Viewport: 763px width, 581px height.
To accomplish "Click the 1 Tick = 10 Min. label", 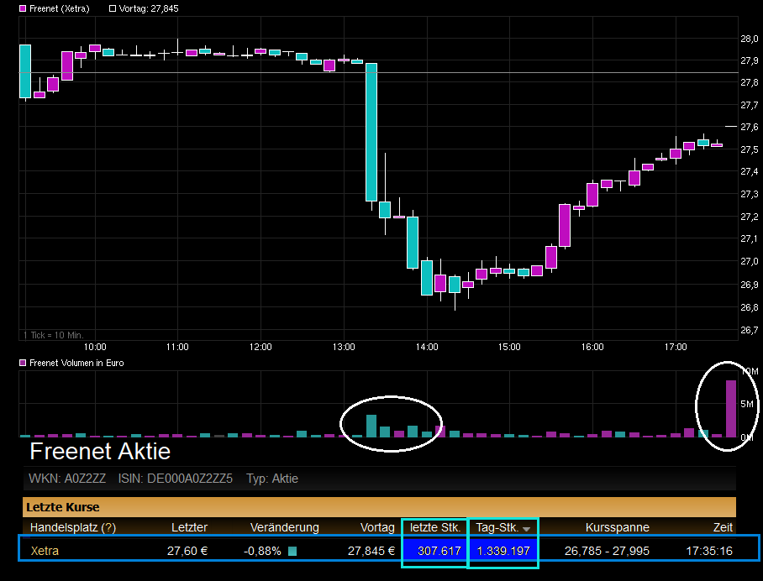I will pyautogui.click(x=54, y=335).
